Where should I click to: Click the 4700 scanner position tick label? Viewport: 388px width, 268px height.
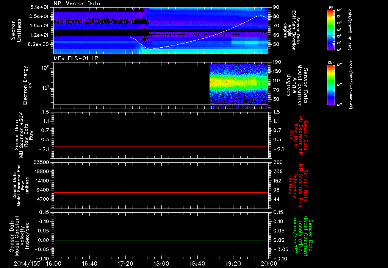click(x=43, y=199)
